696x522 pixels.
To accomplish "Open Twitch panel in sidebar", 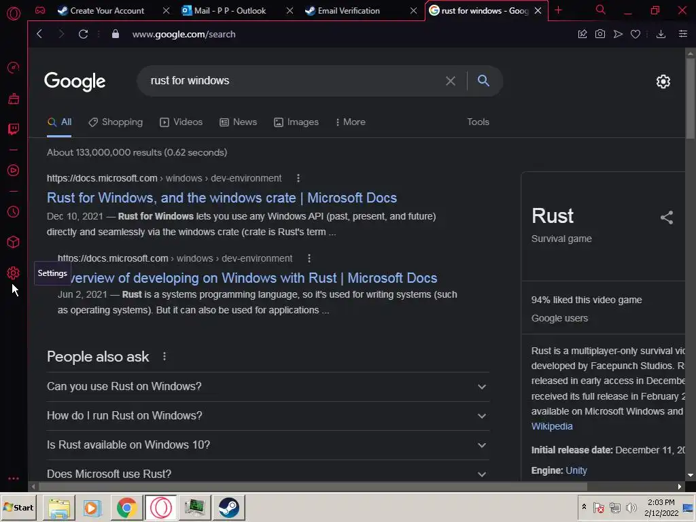I will pyautogui.click(x=14, y=128).
